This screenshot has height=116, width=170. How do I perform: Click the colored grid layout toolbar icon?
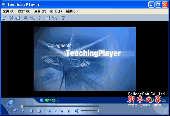48,18
